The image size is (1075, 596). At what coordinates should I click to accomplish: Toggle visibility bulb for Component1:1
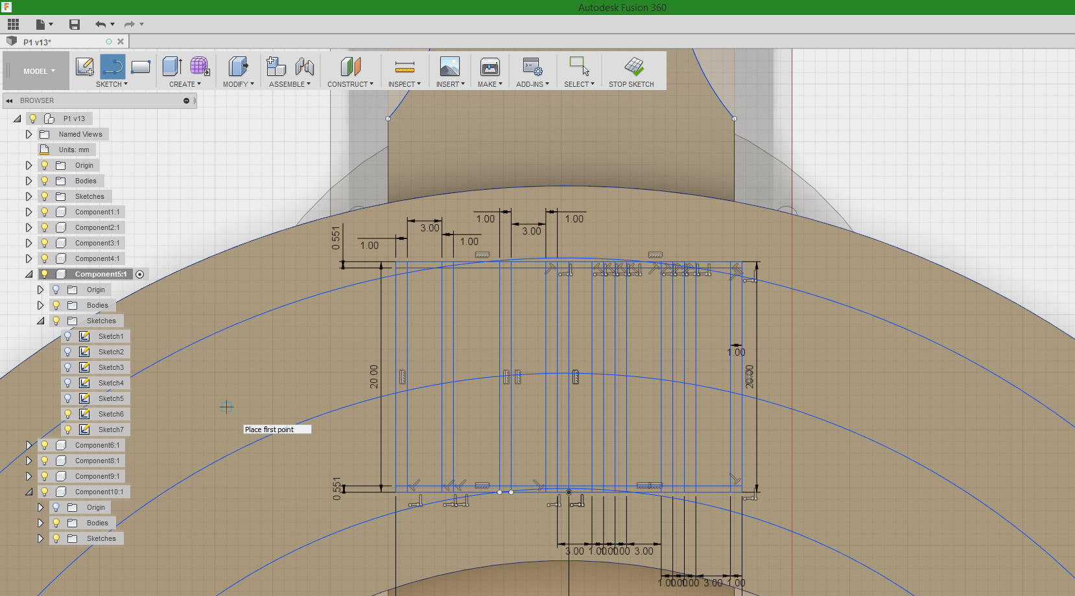(x=44, y=212)
